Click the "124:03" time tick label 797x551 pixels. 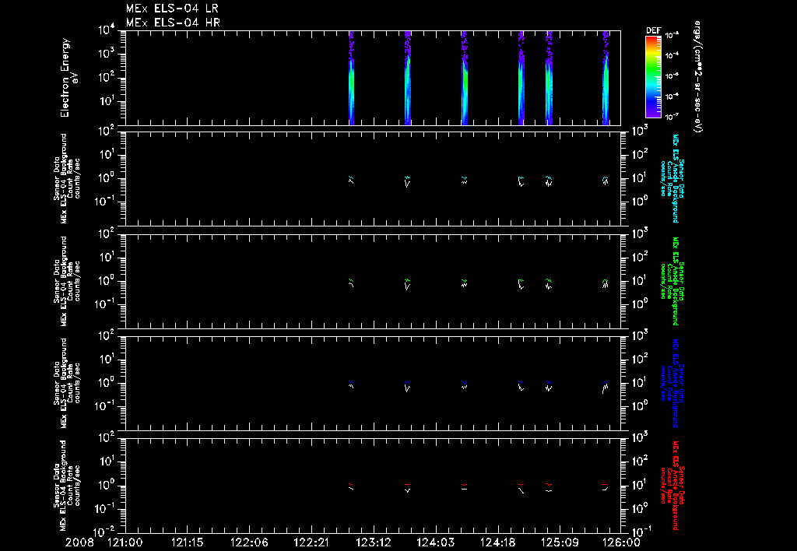pyautogui.click(x=435, y=542)
